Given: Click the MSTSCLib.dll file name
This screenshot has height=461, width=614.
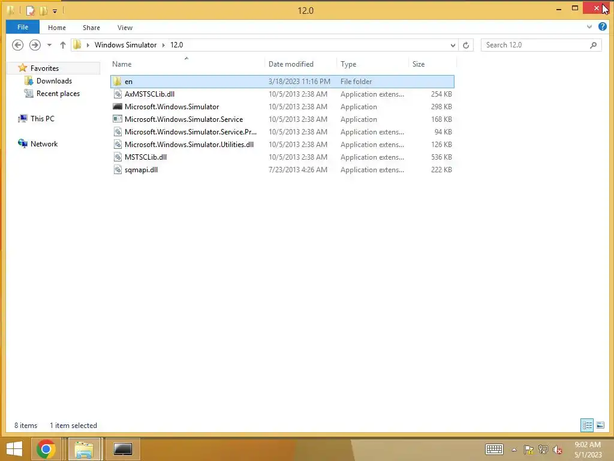Looking at the screenshot, I should tap(146, 157).
